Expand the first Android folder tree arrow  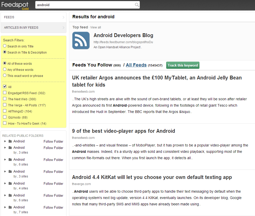pos(5,141)
